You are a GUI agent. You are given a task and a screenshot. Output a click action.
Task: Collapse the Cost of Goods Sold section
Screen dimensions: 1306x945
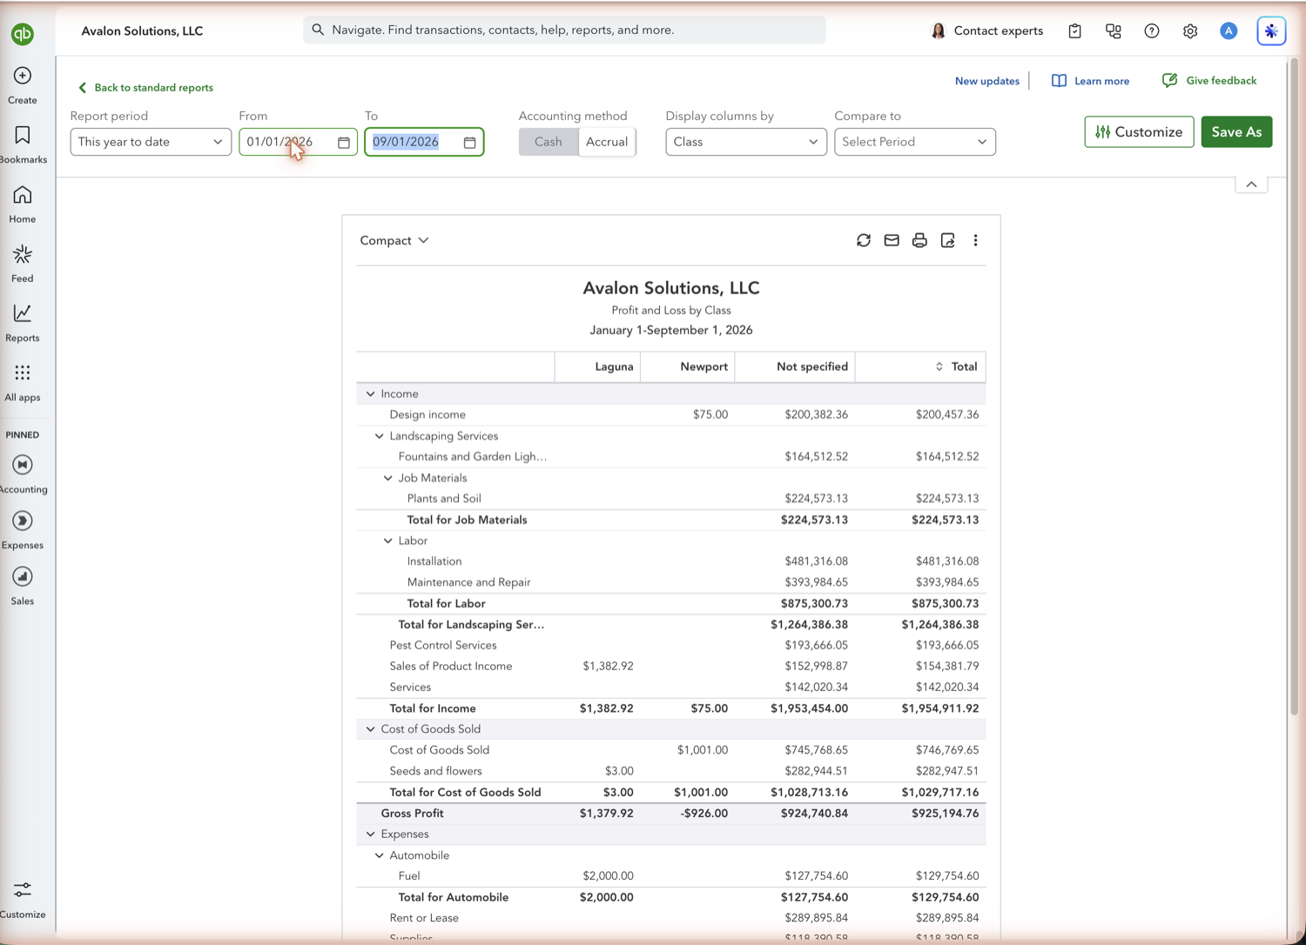point(371,729)
